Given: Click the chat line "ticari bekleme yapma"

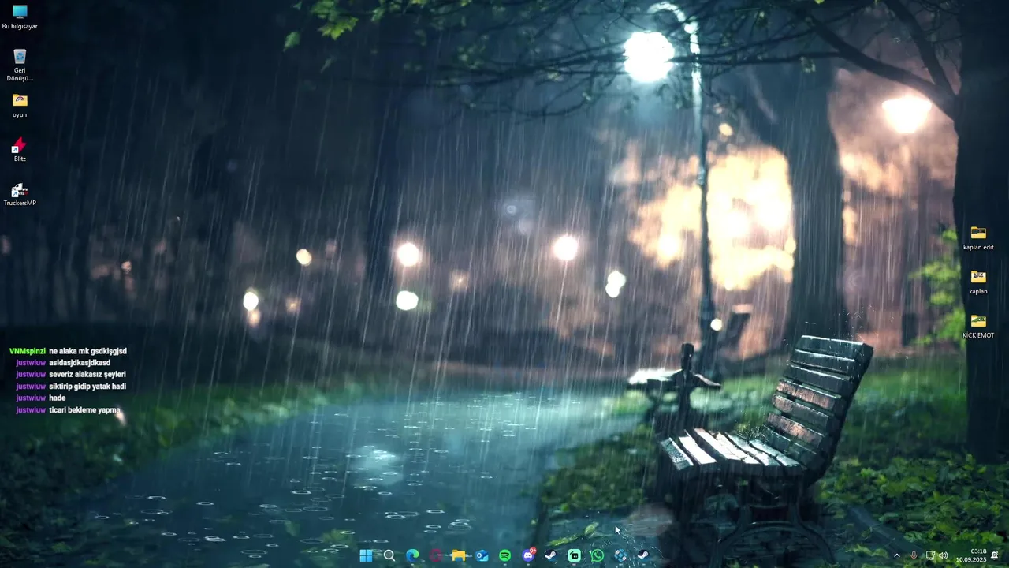Looking at the screenshot, I should tap(84, 410).
